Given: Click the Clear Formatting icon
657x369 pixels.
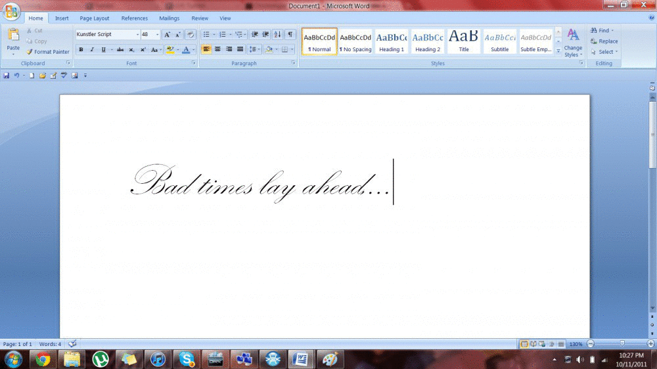Looking at the screenshot, I should pos(191,34).
